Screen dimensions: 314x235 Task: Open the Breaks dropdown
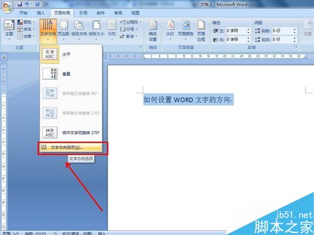(131, 22)
